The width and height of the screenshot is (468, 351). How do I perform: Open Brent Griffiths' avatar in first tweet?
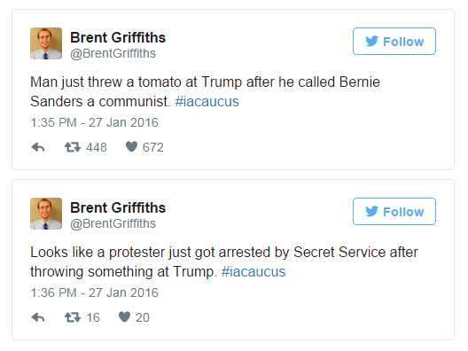click(x=46, y=43)
